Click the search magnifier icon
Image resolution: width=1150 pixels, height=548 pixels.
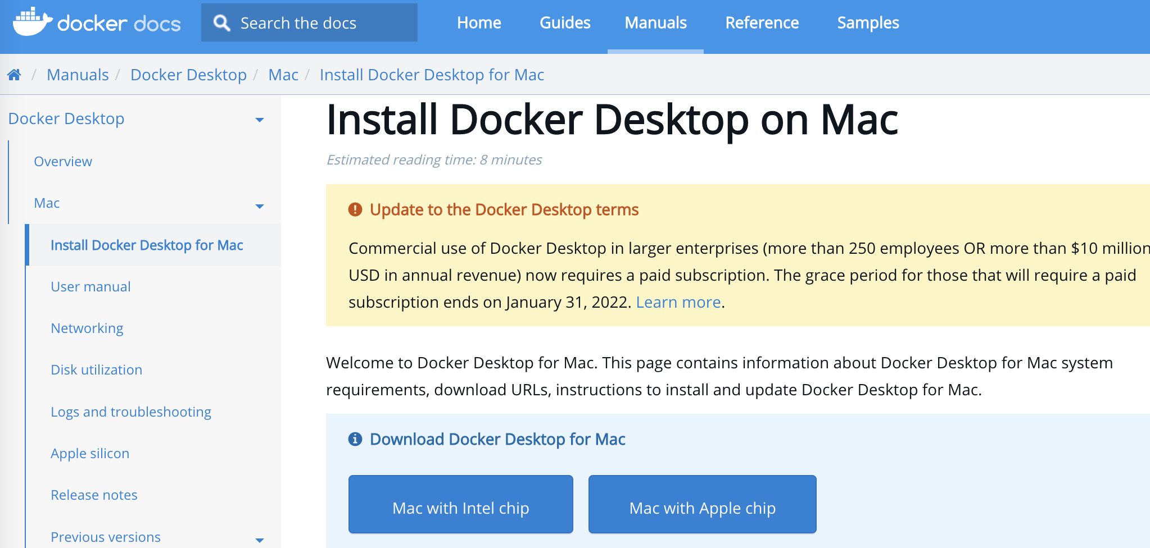click(221, 23)
